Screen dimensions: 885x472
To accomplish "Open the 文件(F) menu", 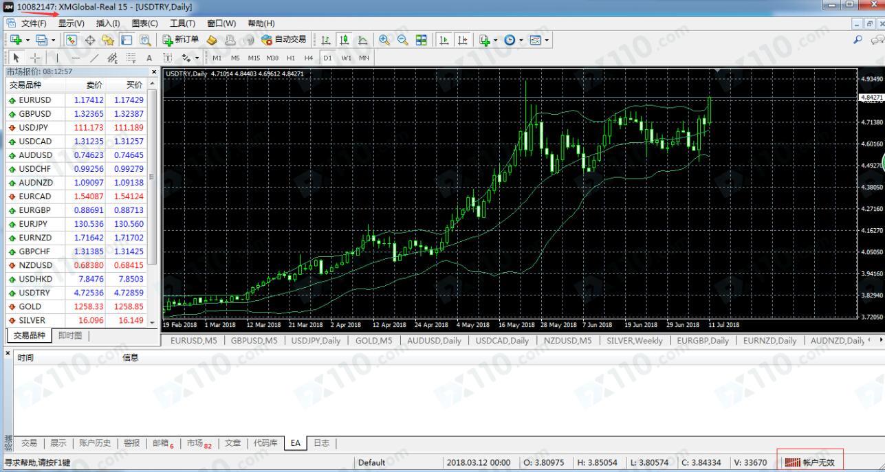I will tap(34, 23).
